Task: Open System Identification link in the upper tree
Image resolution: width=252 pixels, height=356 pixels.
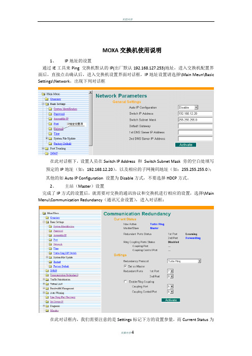Action: point(65,109)
